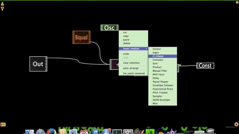Open Calendar from the dock
This screenshot has height=134, width=239.
84,132
